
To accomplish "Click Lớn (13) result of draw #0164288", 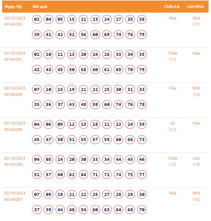I will click(196, 161).
